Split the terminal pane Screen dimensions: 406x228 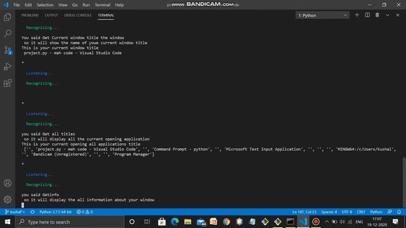(x=367, y=15)
